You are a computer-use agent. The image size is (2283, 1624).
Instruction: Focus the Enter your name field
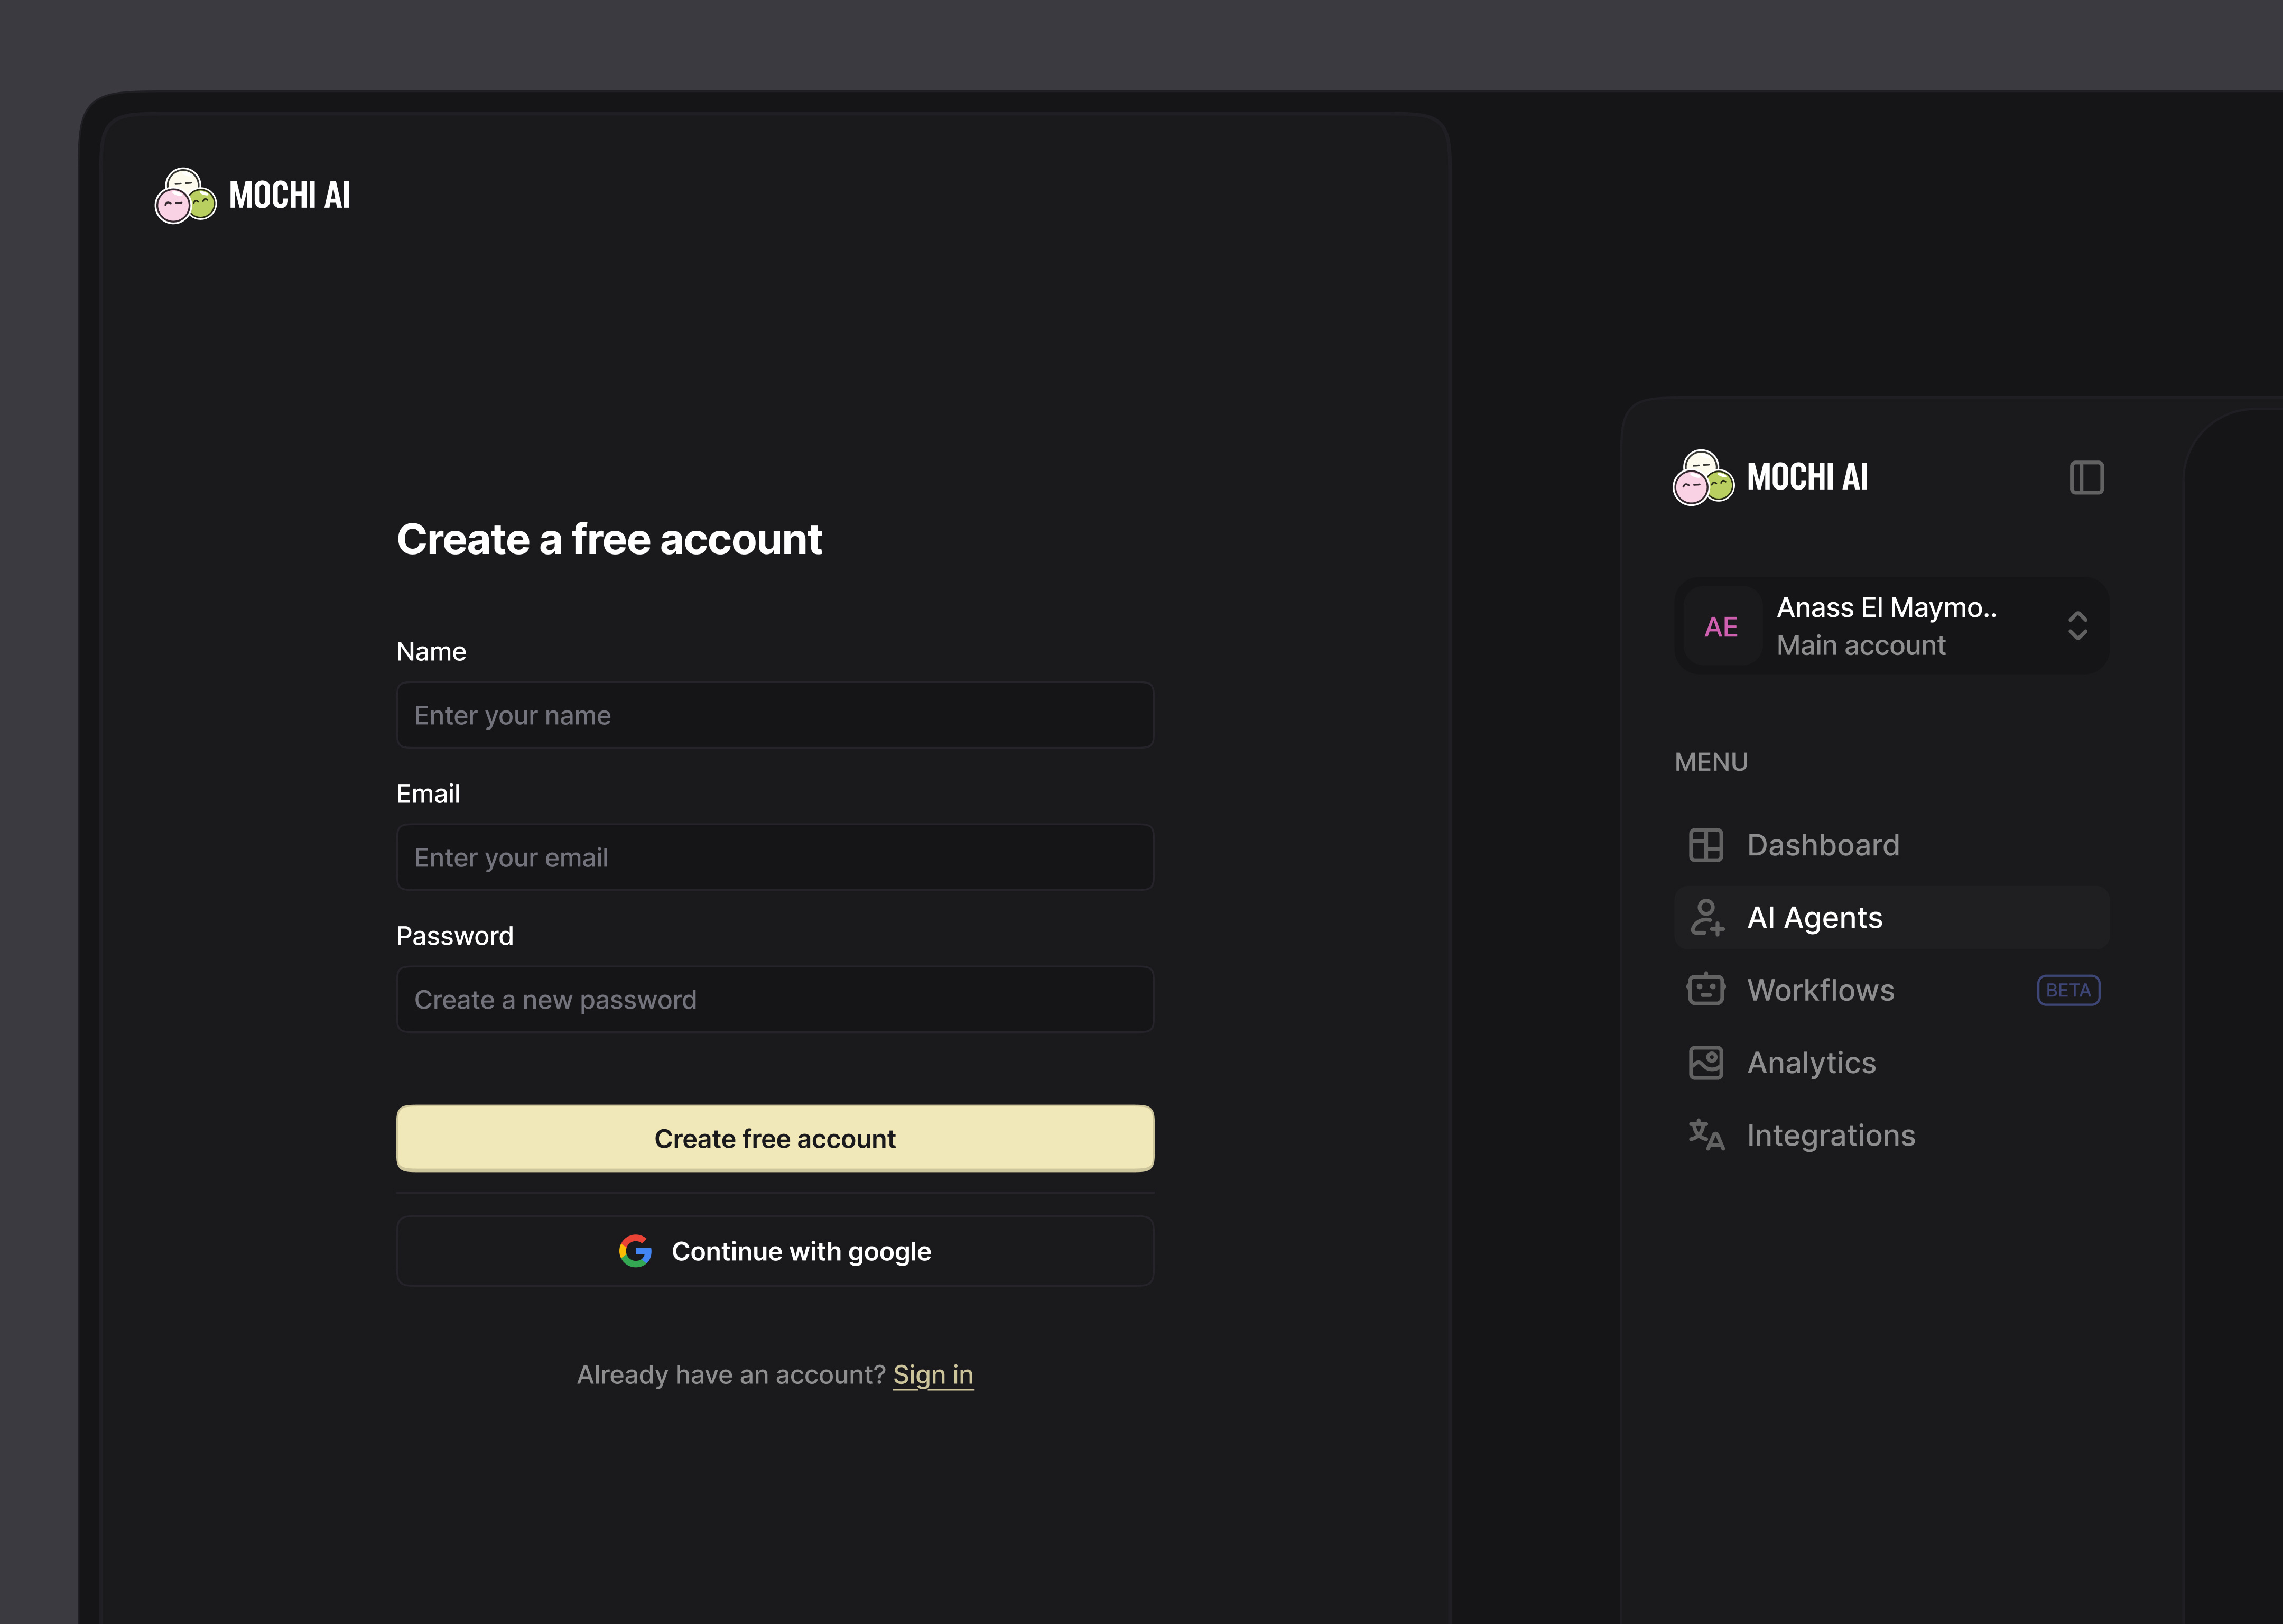(775, 715)
